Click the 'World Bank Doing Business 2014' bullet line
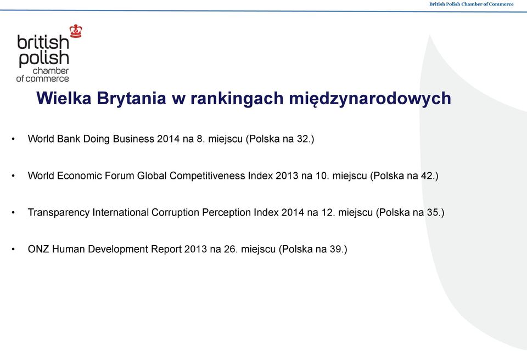The width and height of the screenshot is (527, 351). click(x=171, y=139)
